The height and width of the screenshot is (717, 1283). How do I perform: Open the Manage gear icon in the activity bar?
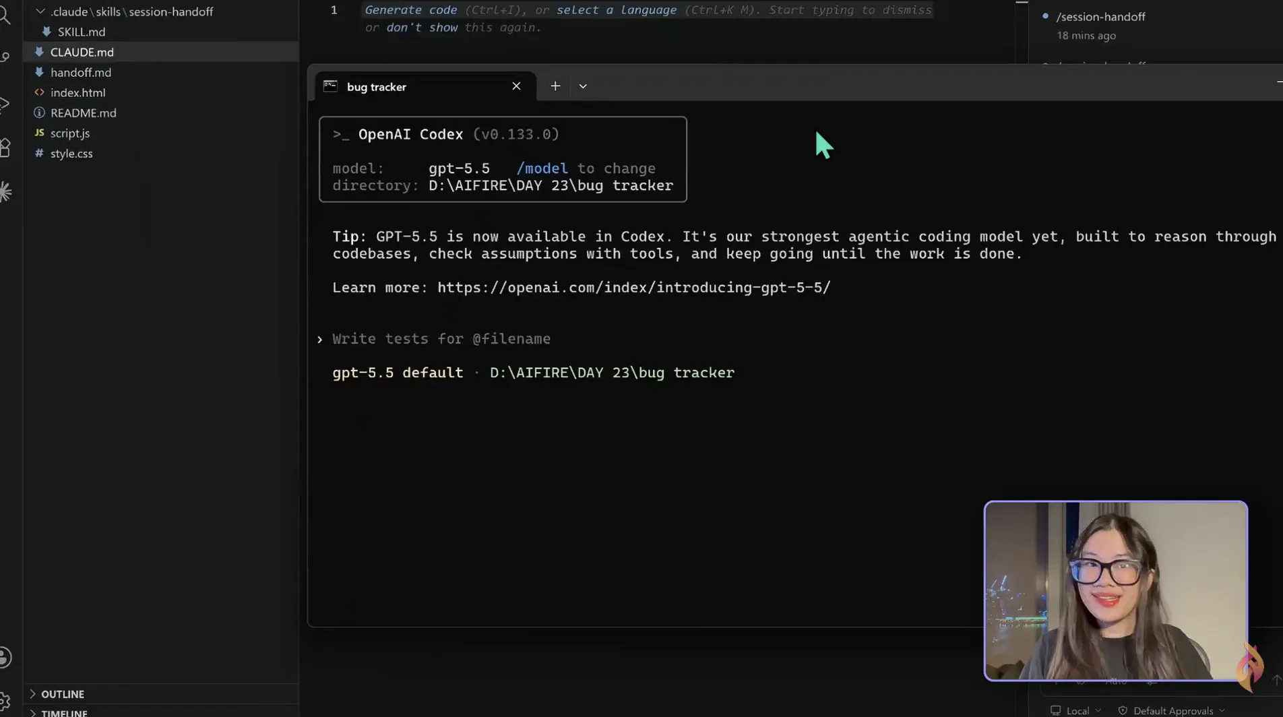pyautogui.click(x=5, y=702)
